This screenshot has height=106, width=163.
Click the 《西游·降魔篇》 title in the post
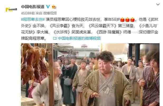tap(109, 32)
